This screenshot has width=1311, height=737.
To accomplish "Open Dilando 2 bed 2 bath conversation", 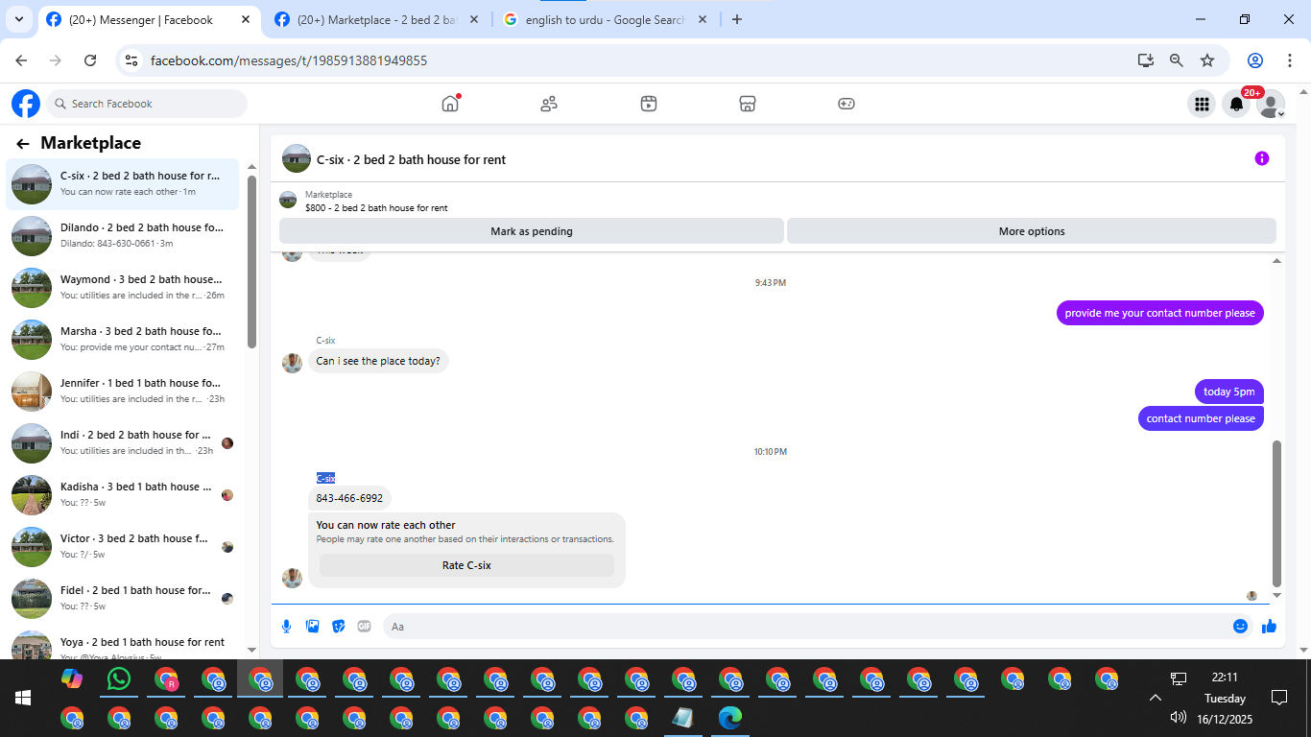I will 123,235.
